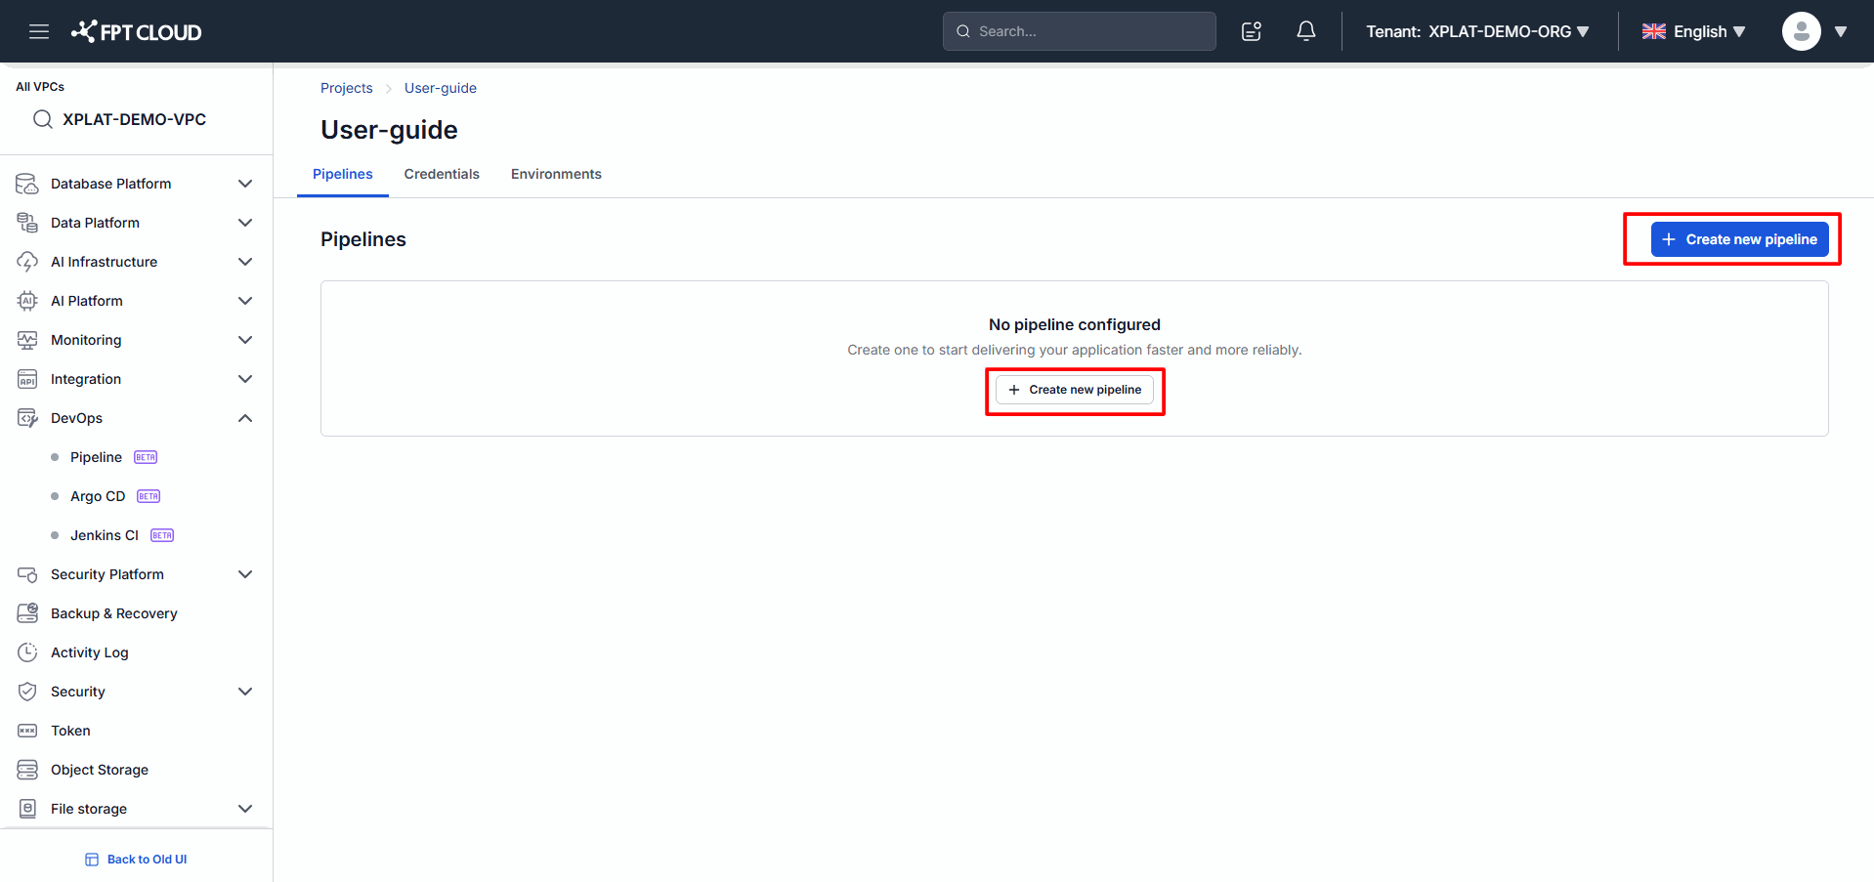This screenshot has height=882, width=1874.
Task: Click the Back to Old UI icon
Action: point(92,860)
